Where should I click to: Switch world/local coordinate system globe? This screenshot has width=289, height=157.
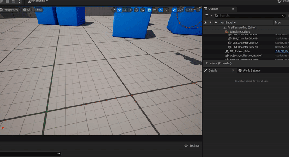(136, 10)
